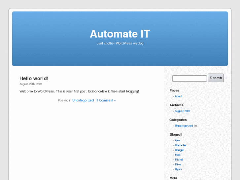Visit the Michel blogroll link
The image size is (240, 180).
(179, 160)
